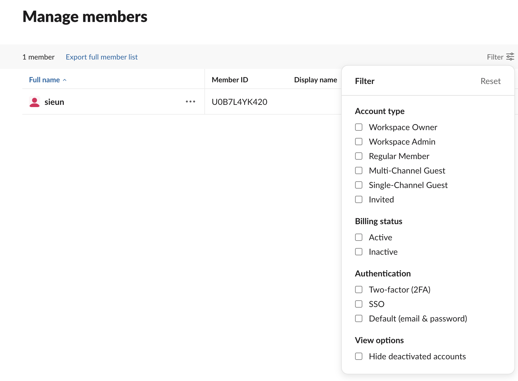Click the View options section heading
Image resolution: width=518 pixels, height=381 pixels.
(379, 340)
